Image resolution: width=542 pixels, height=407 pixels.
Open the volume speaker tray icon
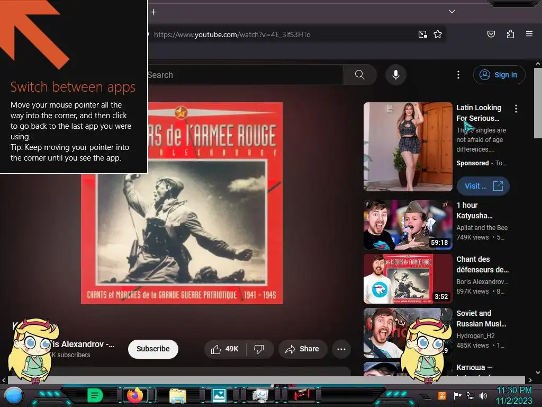pos(483,395)
